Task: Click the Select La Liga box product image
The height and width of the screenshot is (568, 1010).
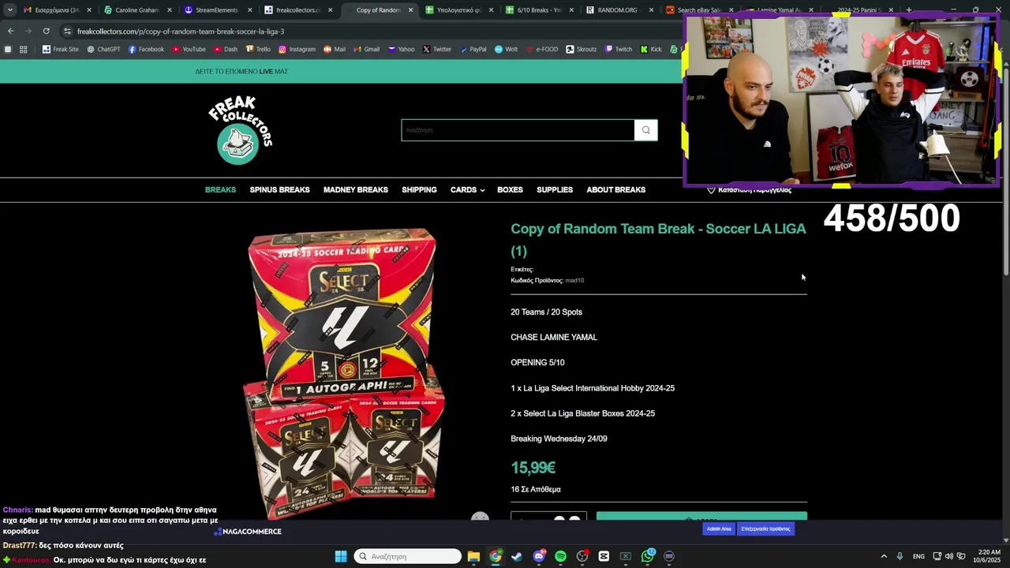Action: [343, 372]
